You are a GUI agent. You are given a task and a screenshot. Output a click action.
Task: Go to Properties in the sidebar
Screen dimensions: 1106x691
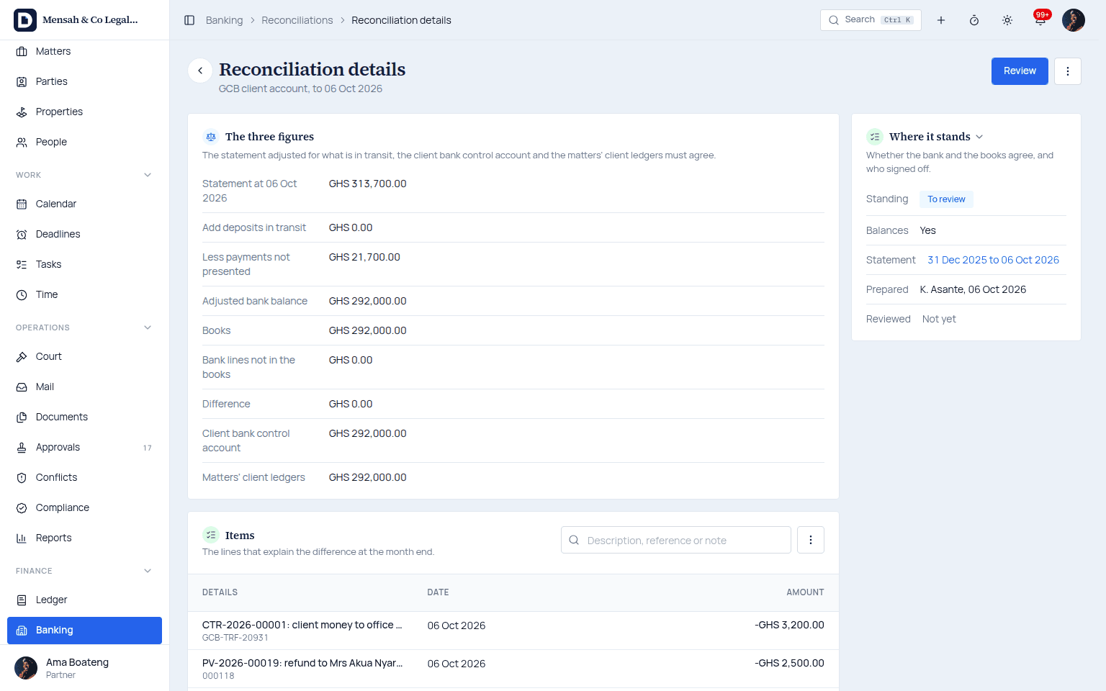tap(84, 112)
